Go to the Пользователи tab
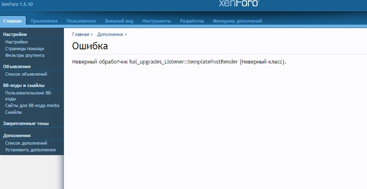 coord(81,21)
